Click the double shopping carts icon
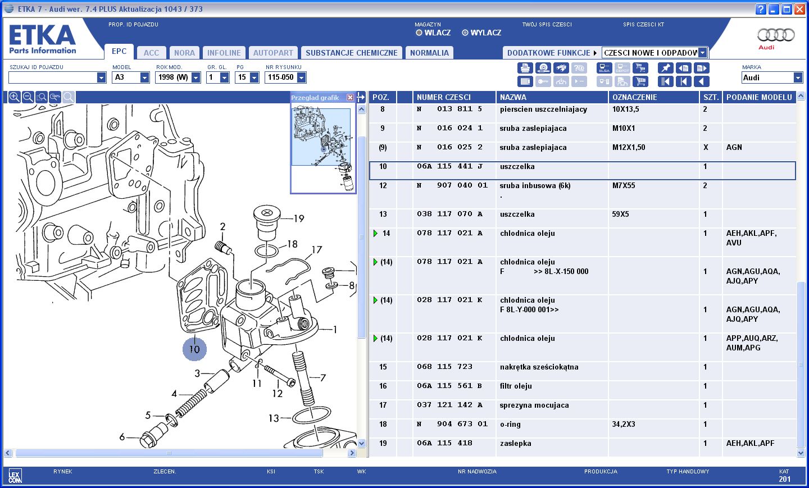This screenshot has width=809, height=488. 640,68
